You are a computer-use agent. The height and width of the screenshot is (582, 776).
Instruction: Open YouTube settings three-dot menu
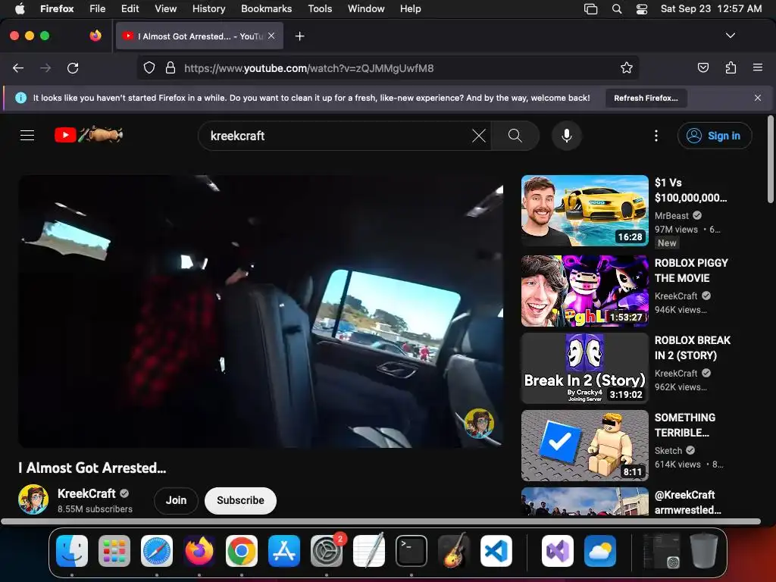pos(656,136)
